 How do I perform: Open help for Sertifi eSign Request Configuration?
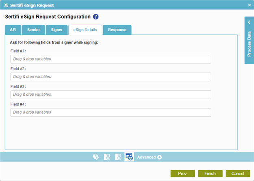click(96, 17)
